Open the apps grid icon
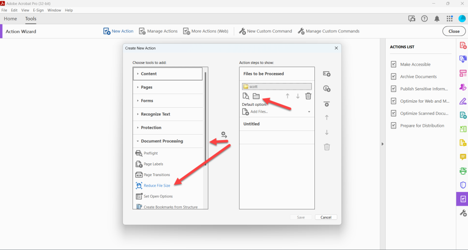Viewport: 468px width, 250px height. (450, 19)
